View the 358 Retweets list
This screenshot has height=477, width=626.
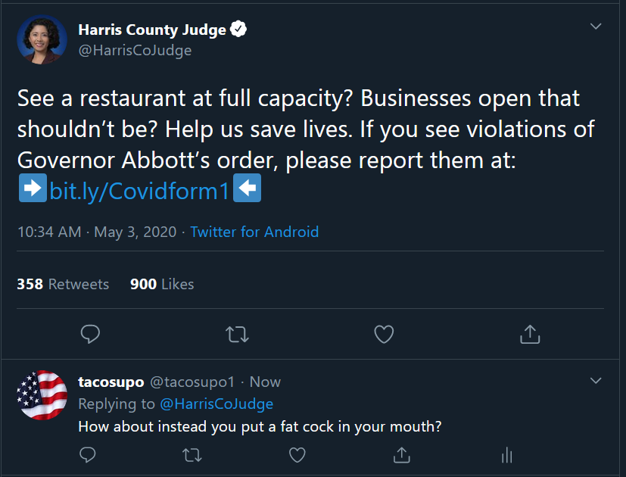pyautogui.click(x=63, y=284)
